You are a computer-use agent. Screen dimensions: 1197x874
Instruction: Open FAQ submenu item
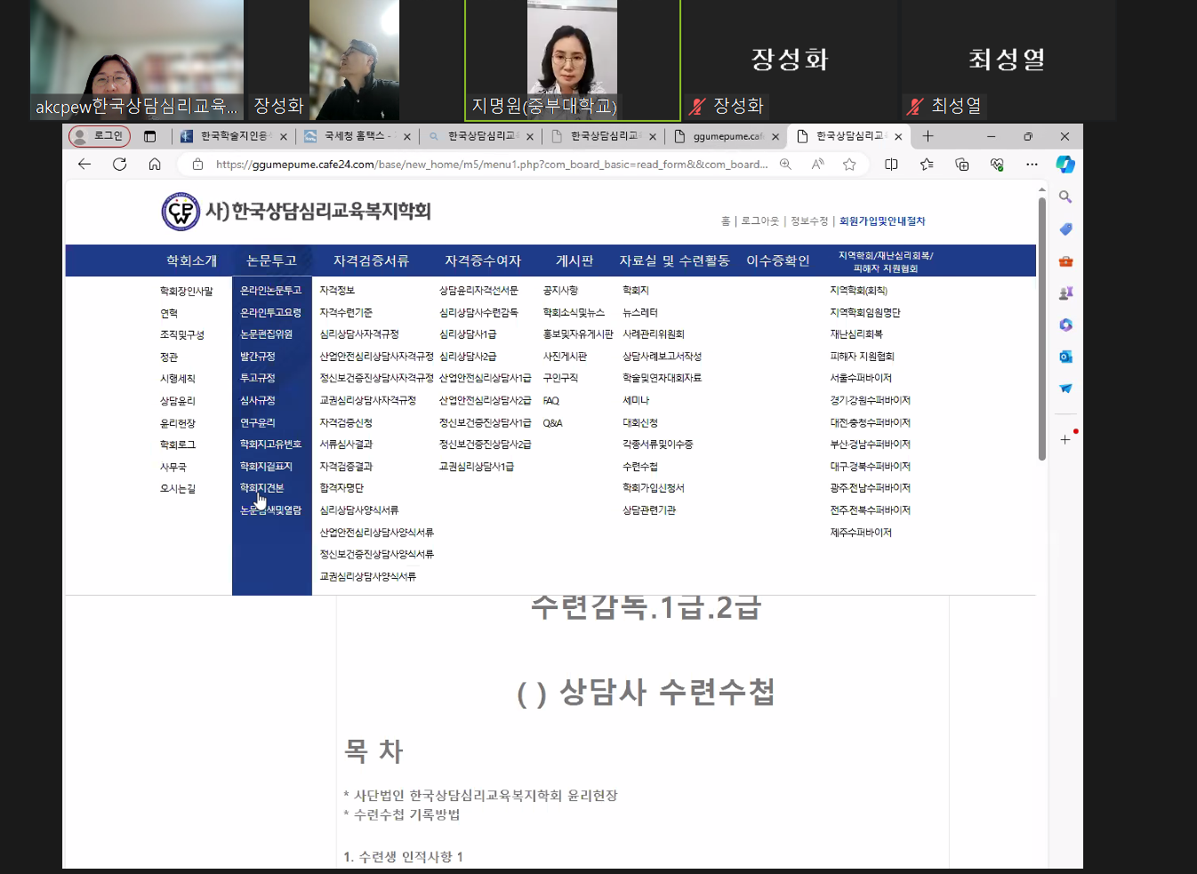coord(551,401)
